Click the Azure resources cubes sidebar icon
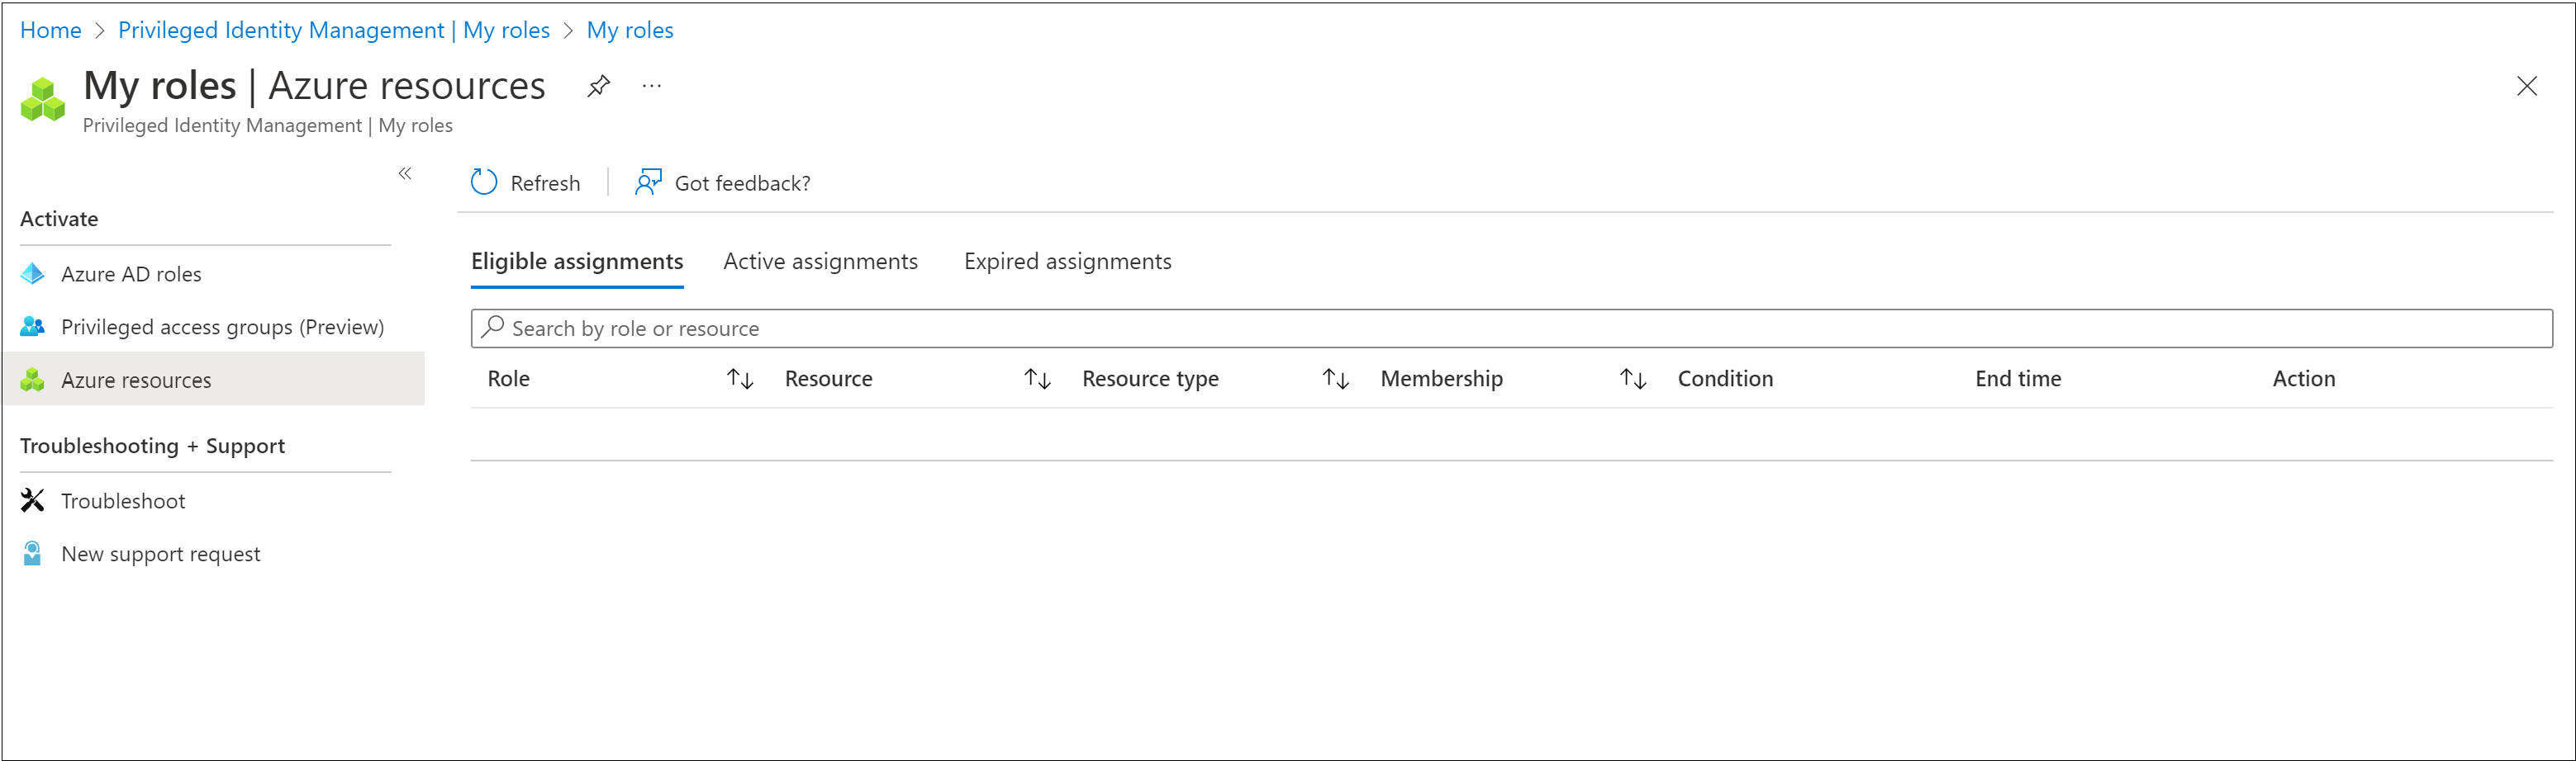This screenshot has width=2576, height=761. pos(33,380)
